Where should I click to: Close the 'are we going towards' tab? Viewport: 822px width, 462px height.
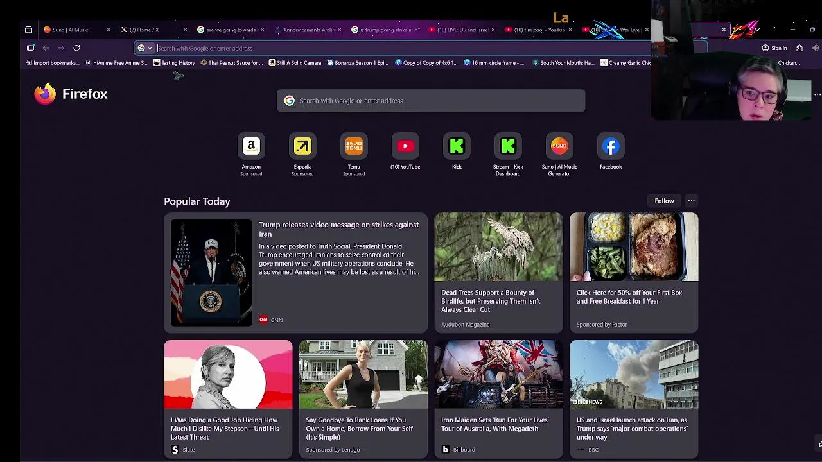[262, 30]
